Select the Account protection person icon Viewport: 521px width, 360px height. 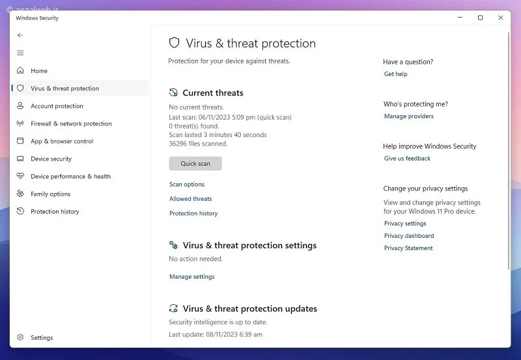tap(20, 106)
